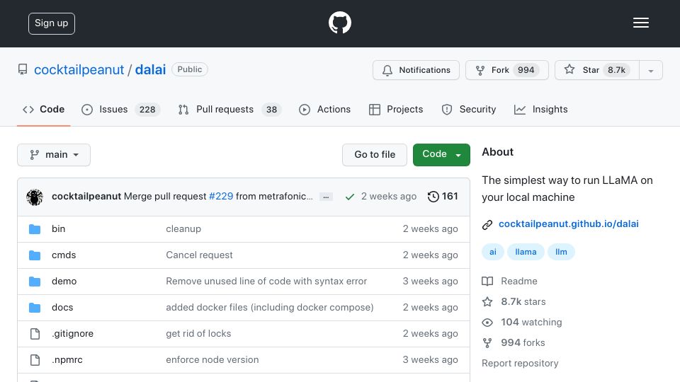Screen dimensions: 680x382
Task: Open the Pull requests tab
Action: [x=229, y=110]
